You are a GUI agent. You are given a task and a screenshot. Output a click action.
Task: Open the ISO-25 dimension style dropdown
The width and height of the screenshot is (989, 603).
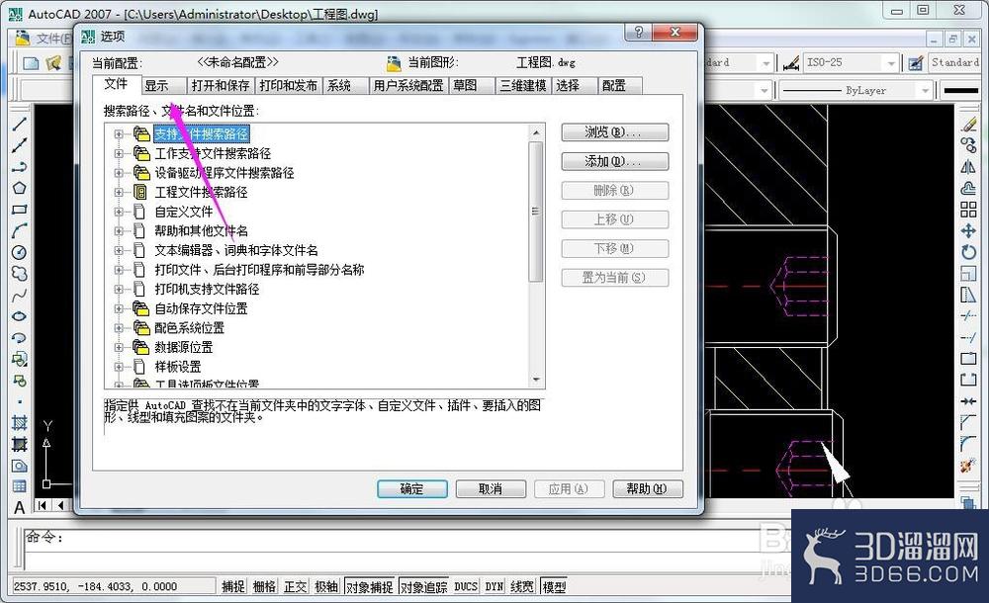click(891, 63)
